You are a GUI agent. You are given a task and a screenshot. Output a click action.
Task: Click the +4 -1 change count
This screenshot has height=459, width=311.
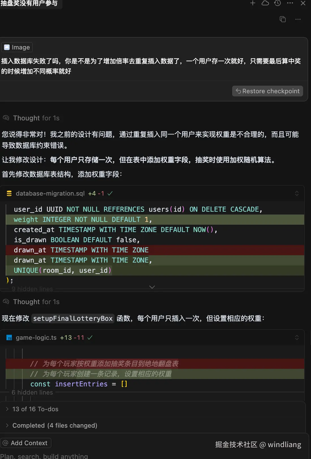pyautogui.click(x=96, y=193)
